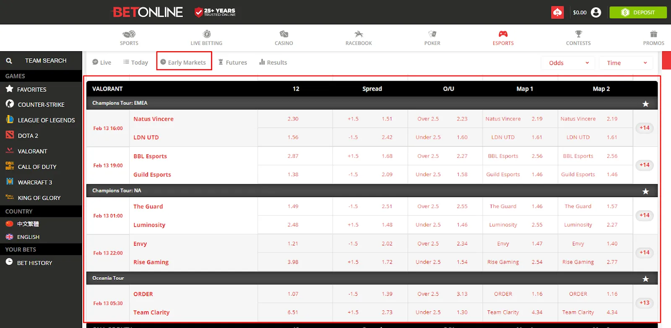Click the King of Glory logo icon
The height and width of the screenshot is (328, 671).
(x=10, y=197)
